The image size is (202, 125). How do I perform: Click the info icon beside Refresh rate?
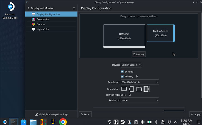pos(130,95)
